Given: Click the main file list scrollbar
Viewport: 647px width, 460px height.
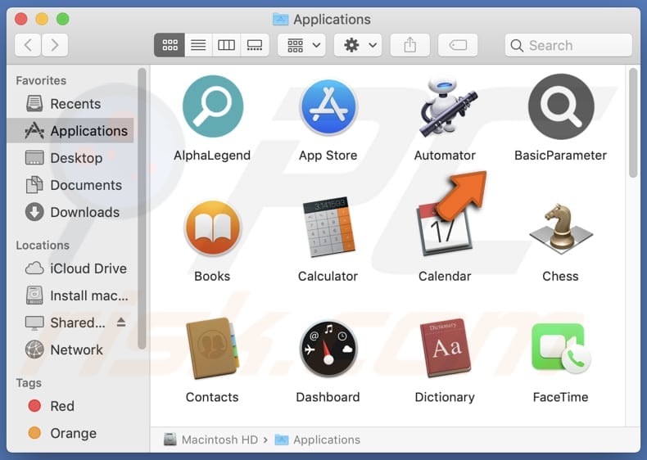Looking at the screenshot, I should click(633, 123).
